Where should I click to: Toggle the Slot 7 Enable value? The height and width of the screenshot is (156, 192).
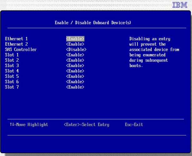(75, 87)
